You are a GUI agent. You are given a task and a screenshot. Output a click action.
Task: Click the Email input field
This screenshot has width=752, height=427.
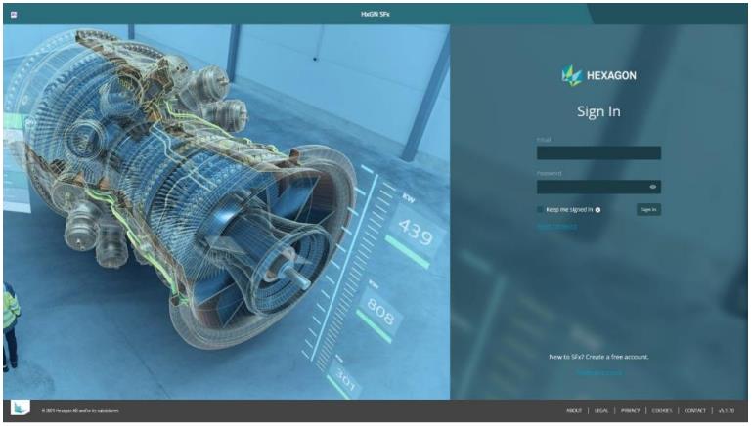tap(598, 153)
